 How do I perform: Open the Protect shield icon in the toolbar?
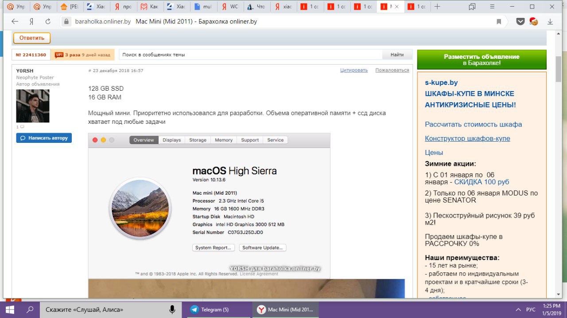520,21
